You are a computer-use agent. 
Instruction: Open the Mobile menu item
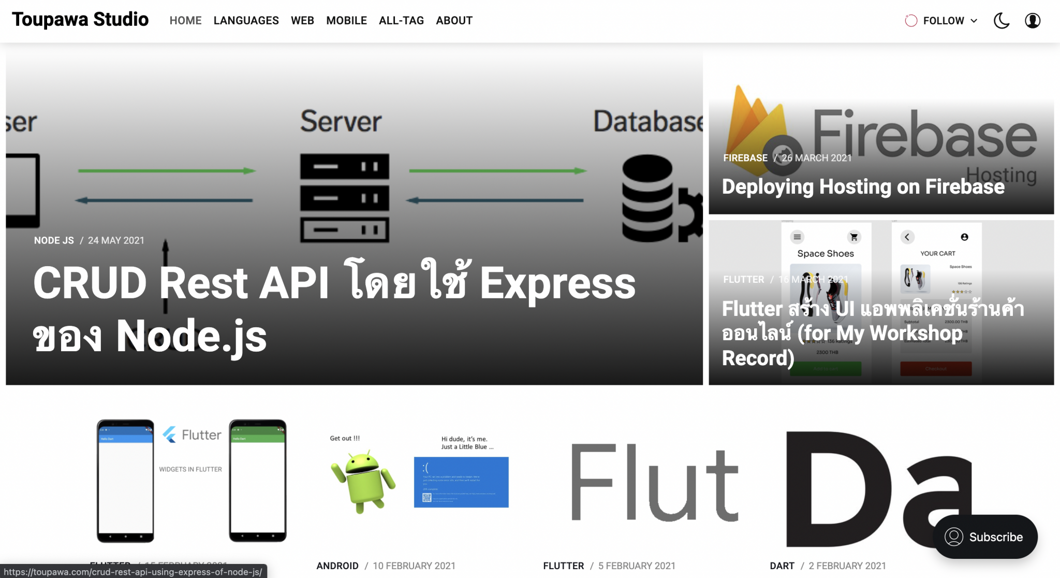pos(346,21)
